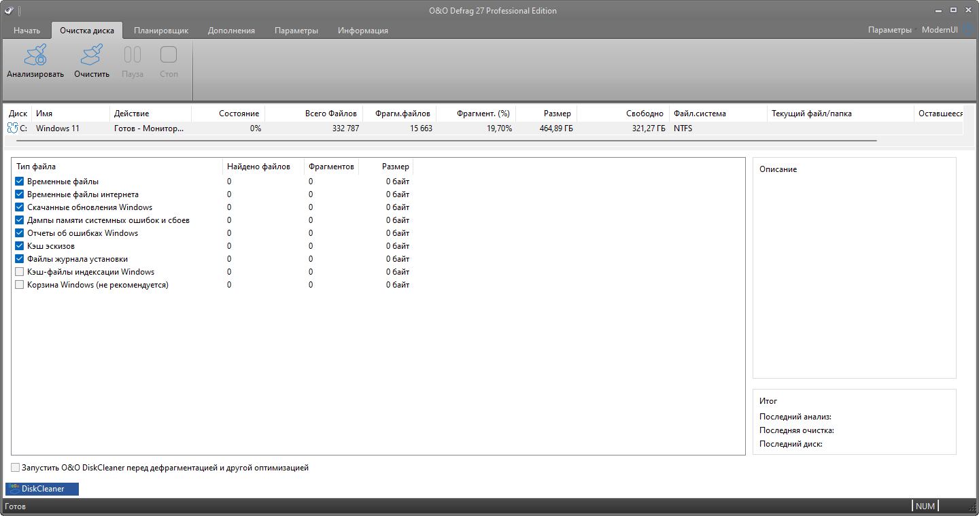This screenshot has width=979, height=516.
Task: Click the 332 787 total files value
Action: [x=345, y=128]
